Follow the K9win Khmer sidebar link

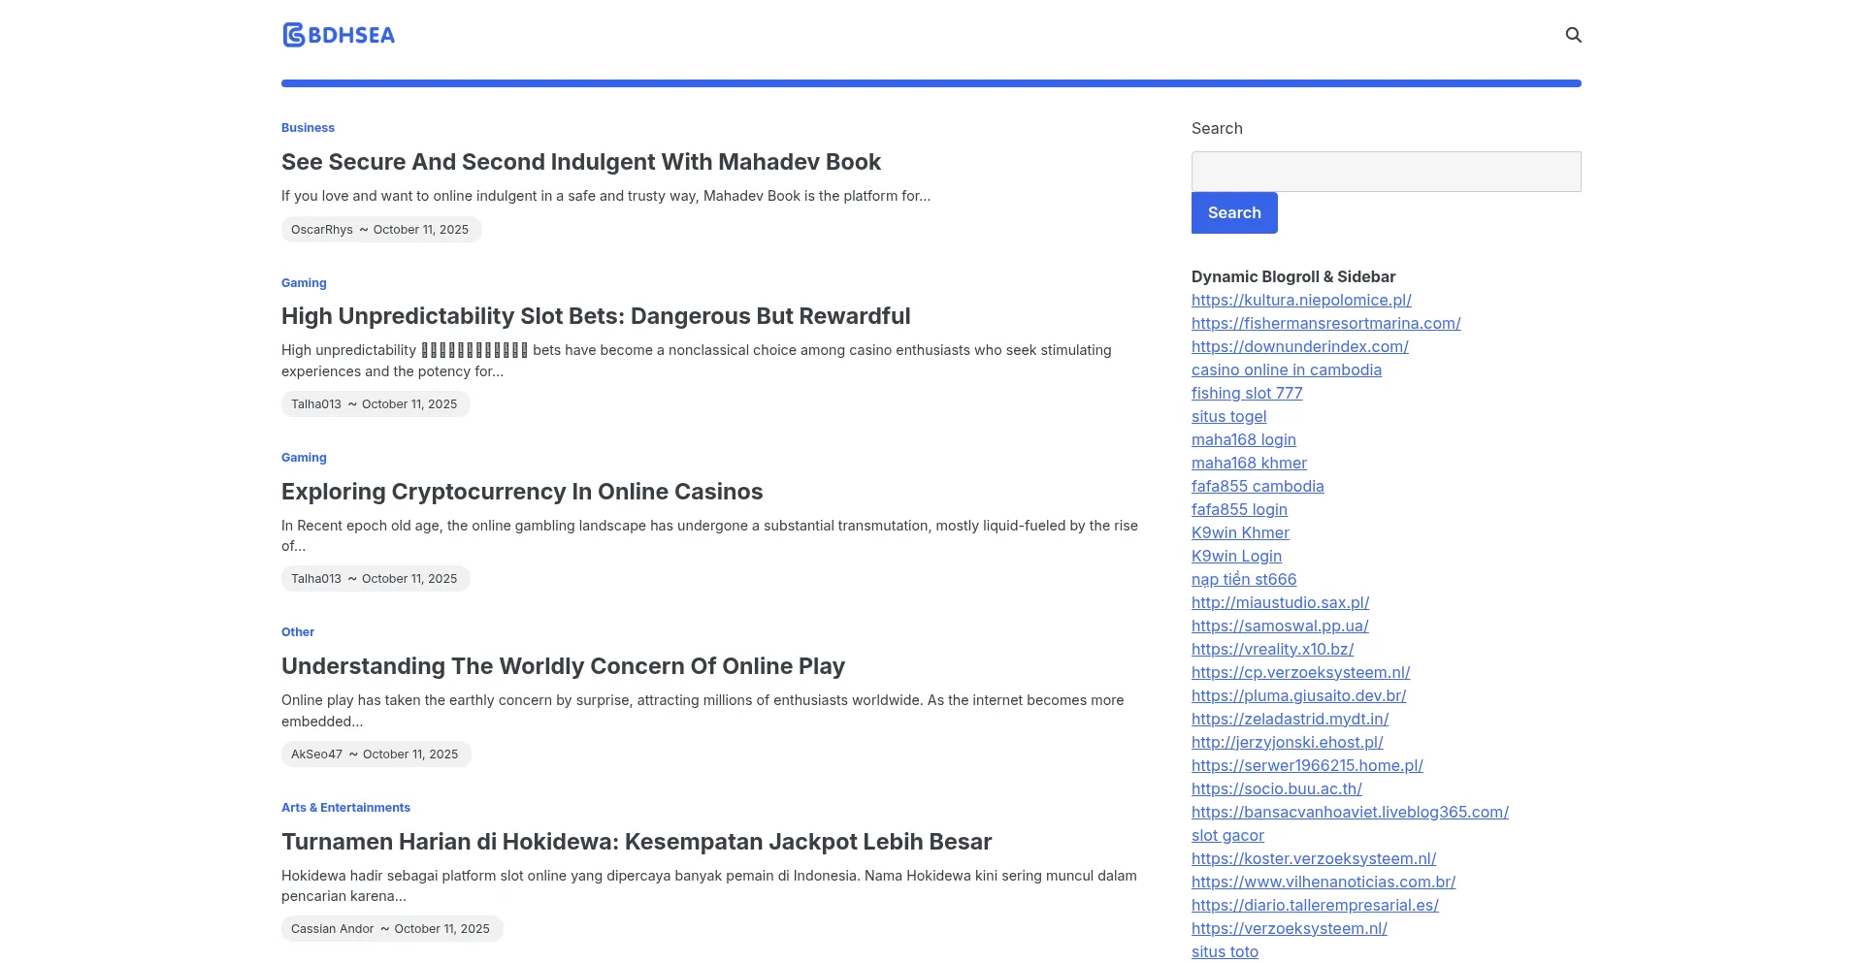click(x=1240, y=533)
